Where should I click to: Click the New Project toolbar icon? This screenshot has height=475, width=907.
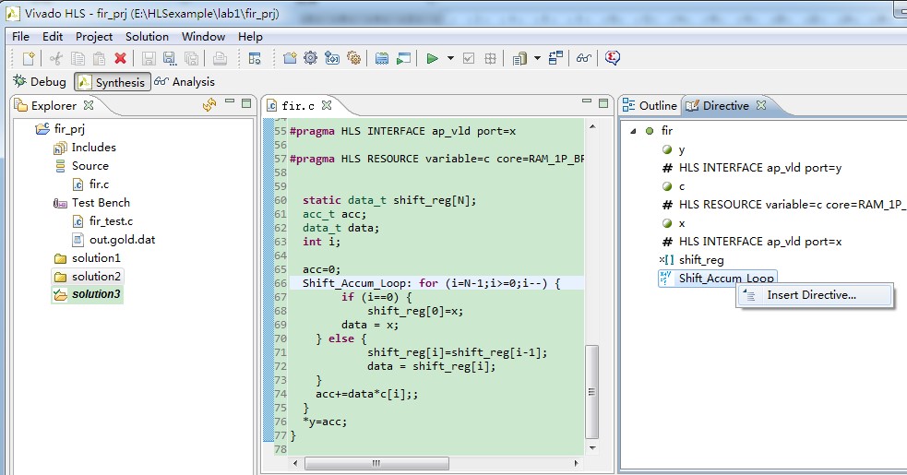tap(290, 58)
